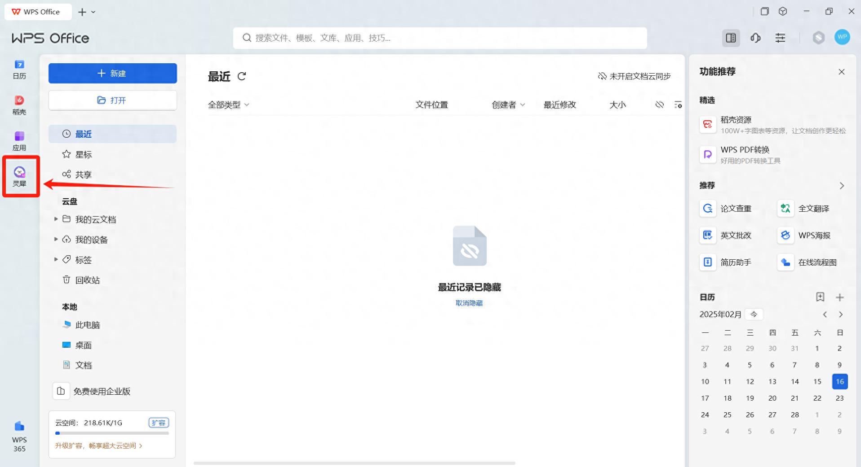Add a new tab with plus button

[82, 12]
